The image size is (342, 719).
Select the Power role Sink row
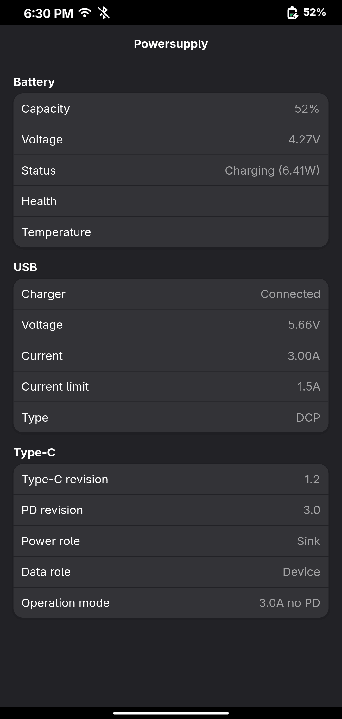pos(171,541)
